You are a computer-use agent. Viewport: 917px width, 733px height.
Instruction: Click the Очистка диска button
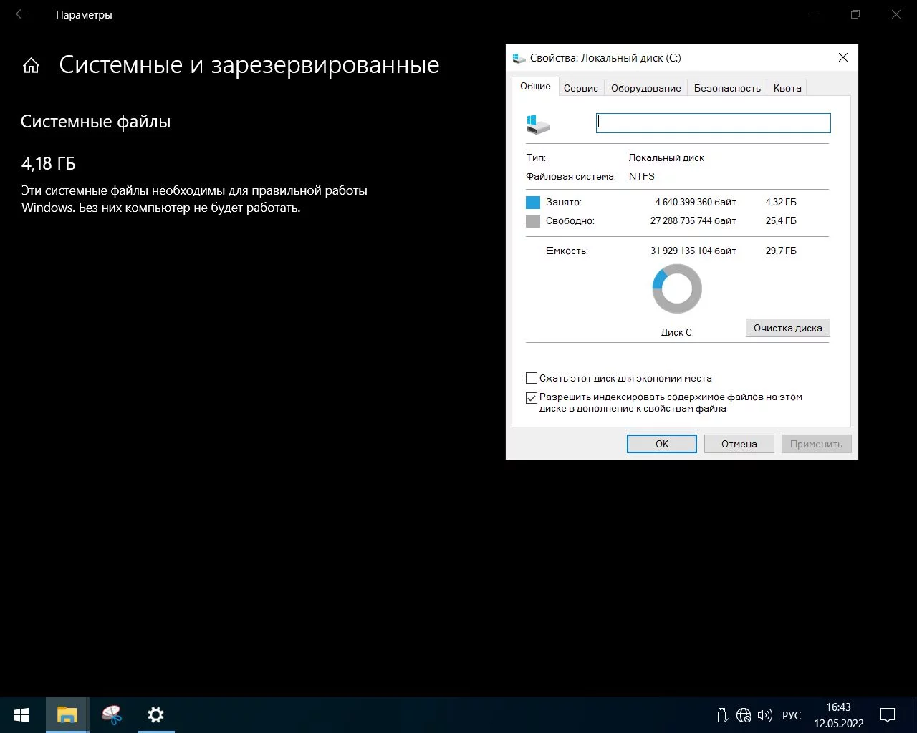tap(788, 328)
